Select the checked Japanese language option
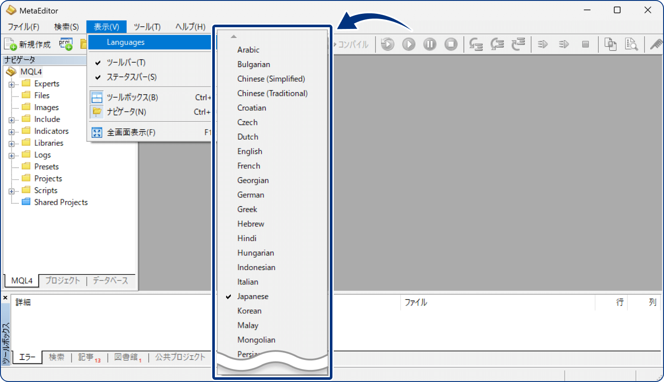The width and height of the screenshot is (664, 382). click(253, 296)
